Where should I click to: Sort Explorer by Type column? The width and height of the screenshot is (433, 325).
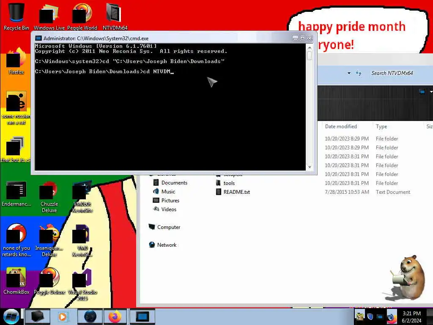pos(381,126)
